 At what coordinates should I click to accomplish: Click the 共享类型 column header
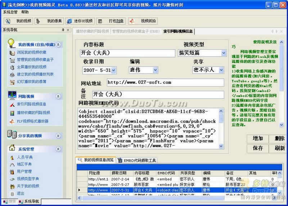click(190, 173)
